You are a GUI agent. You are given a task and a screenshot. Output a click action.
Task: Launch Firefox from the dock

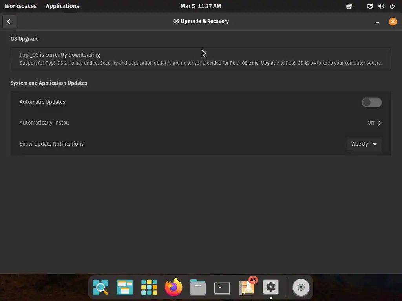(x=173, y=286)
